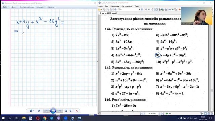The image size is (215, 121).
Task: Open Инструменты menu in STDU Viewer
Action: tap(127, 6)
